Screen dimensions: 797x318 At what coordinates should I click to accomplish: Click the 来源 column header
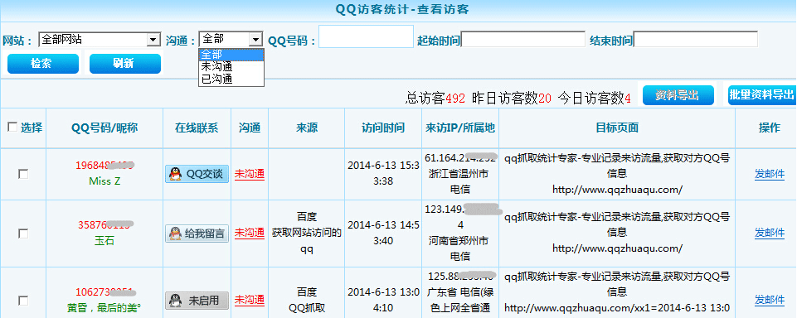[x=307, y=128]
